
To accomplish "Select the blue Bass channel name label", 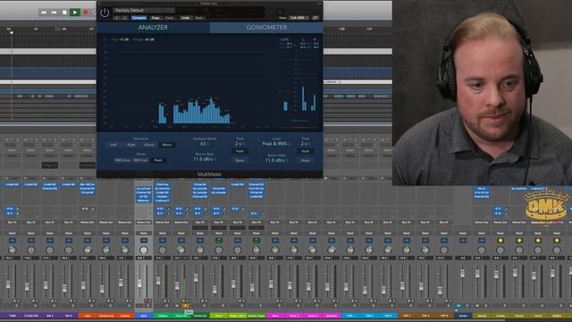I will (x=144, y=316).
